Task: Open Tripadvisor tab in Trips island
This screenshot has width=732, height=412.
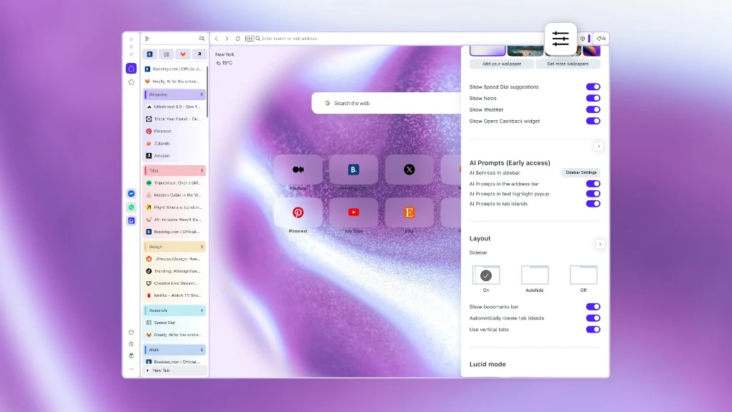Action: click(x=174, y=182)
